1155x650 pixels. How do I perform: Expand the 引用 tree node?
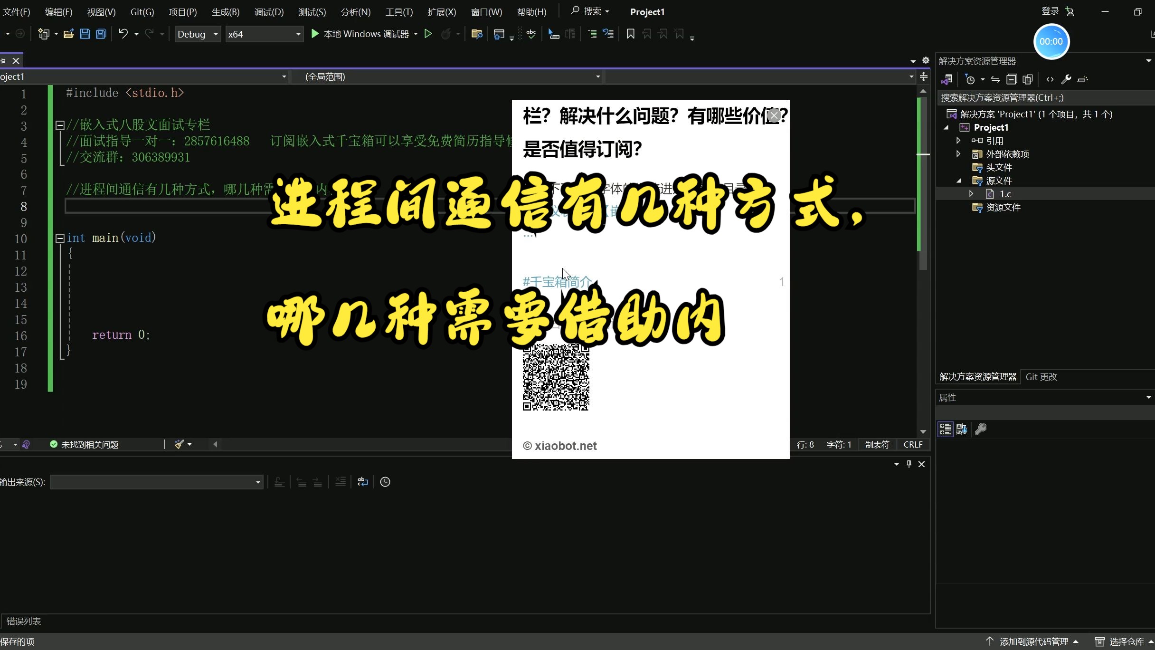pos(958,141)
